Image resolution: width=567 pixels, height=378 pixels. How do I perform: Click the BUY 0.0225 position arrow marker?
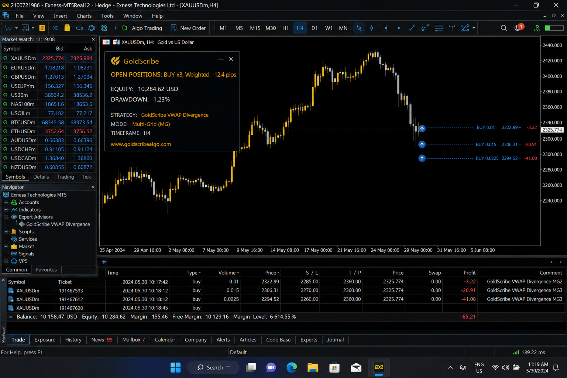coord(422,158)
